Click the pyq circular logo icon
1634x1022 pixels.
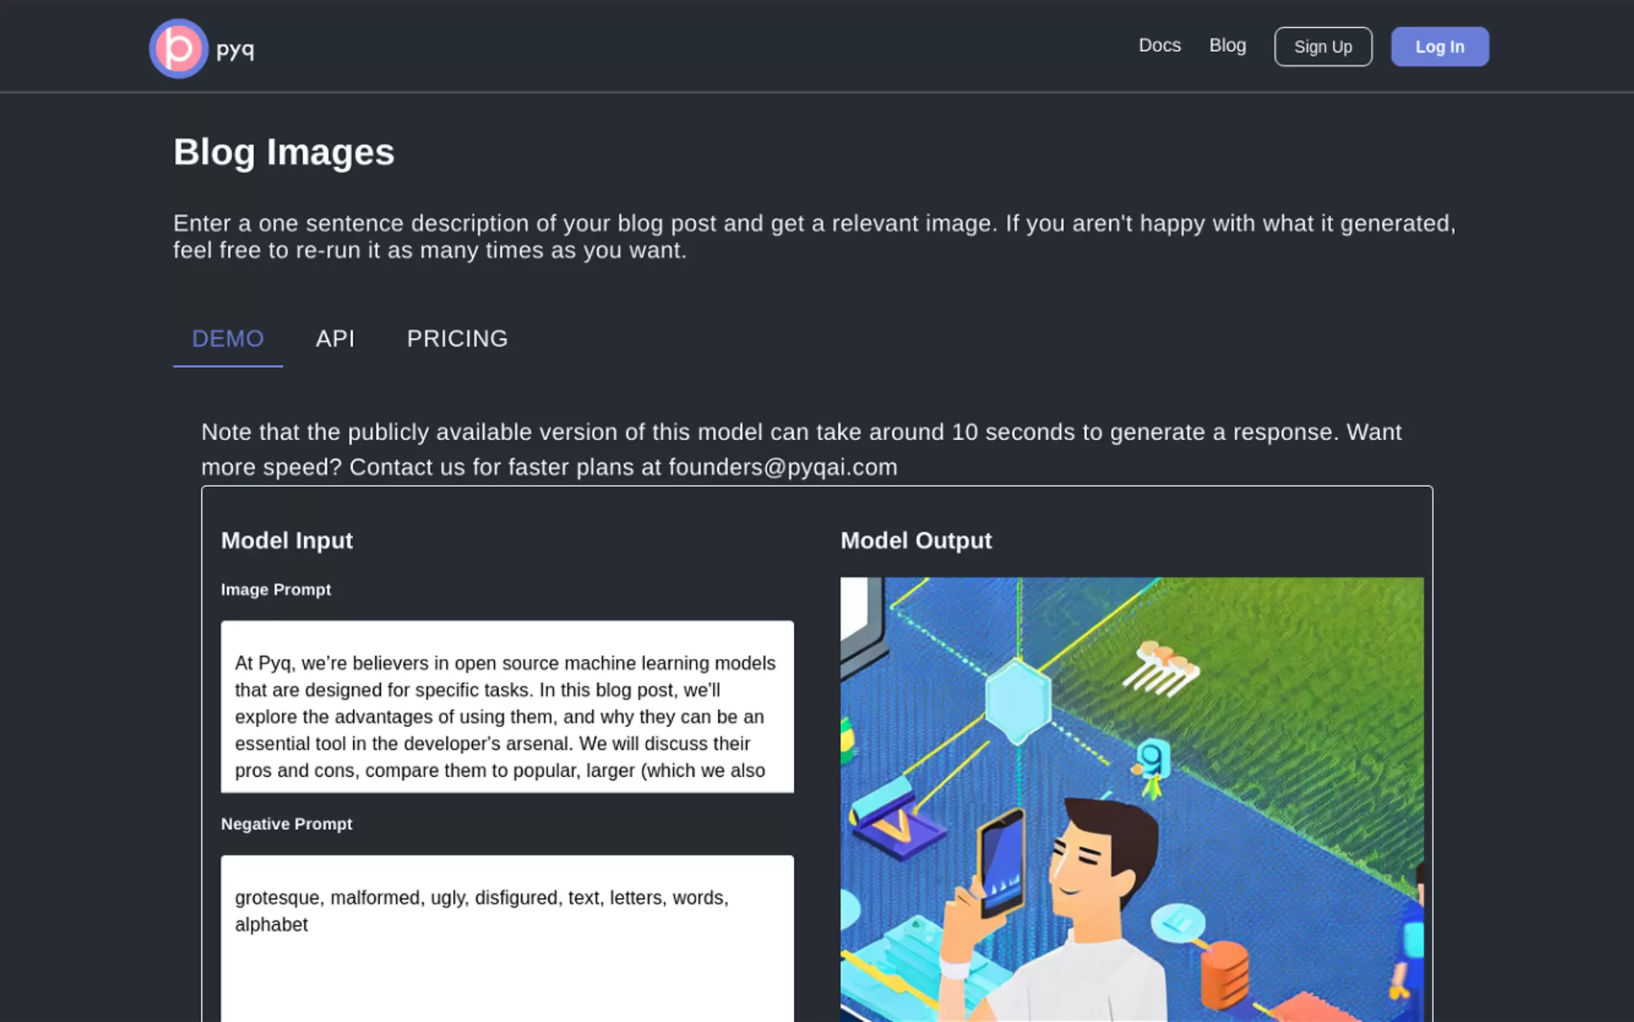tap(178, 48)
